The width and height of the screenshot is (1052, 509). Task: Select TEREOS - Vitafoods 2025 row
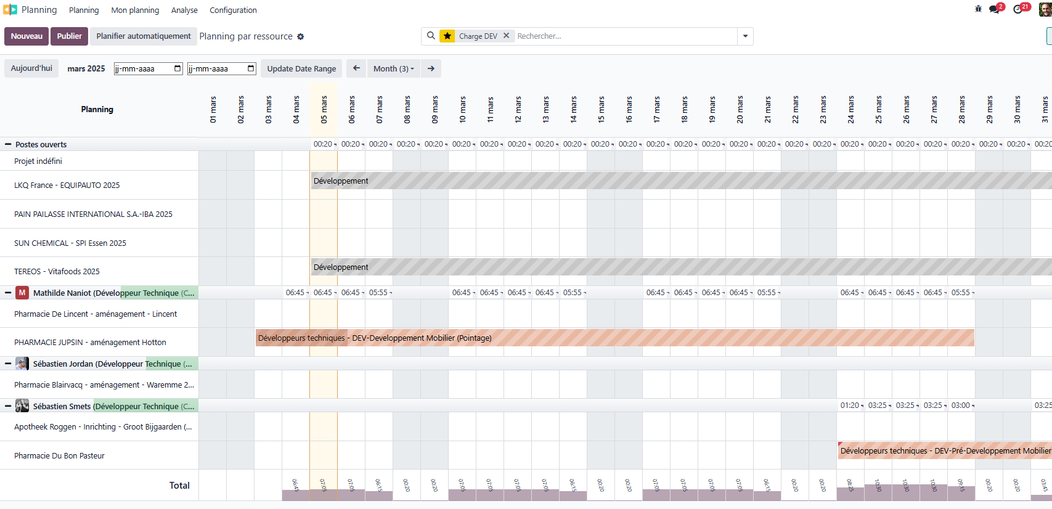tap(99, 271)
